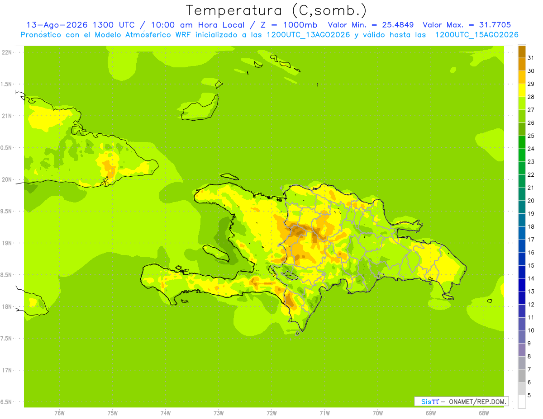Click 'Valor Max. = 31.7705' value
Screen dimensions: 543x419
[x=467, y=25]
